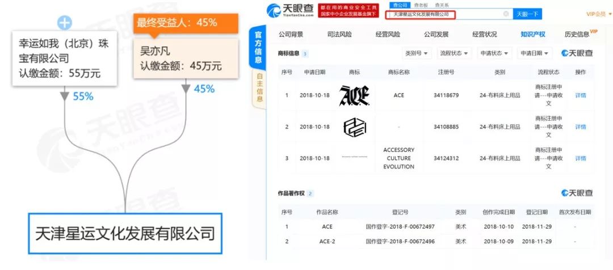Click the 登记日期 column header in copyright table

pyautogui.click(x=537, y=212)
